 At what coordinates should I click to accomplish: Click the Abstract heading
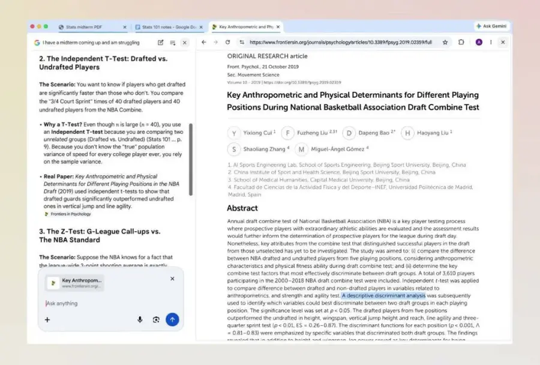click(x=242, y=208)
